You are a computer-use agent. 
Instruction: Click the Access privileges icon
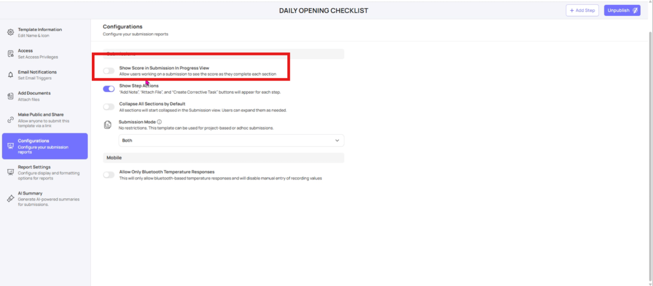pyautogui.click(x=10, y=53)
